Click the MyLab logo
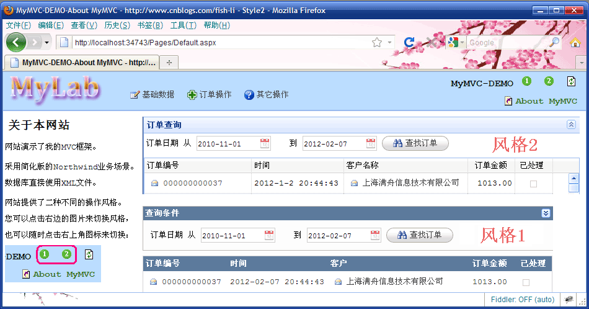This screenshot has height=309, width=589. point(55,89)
